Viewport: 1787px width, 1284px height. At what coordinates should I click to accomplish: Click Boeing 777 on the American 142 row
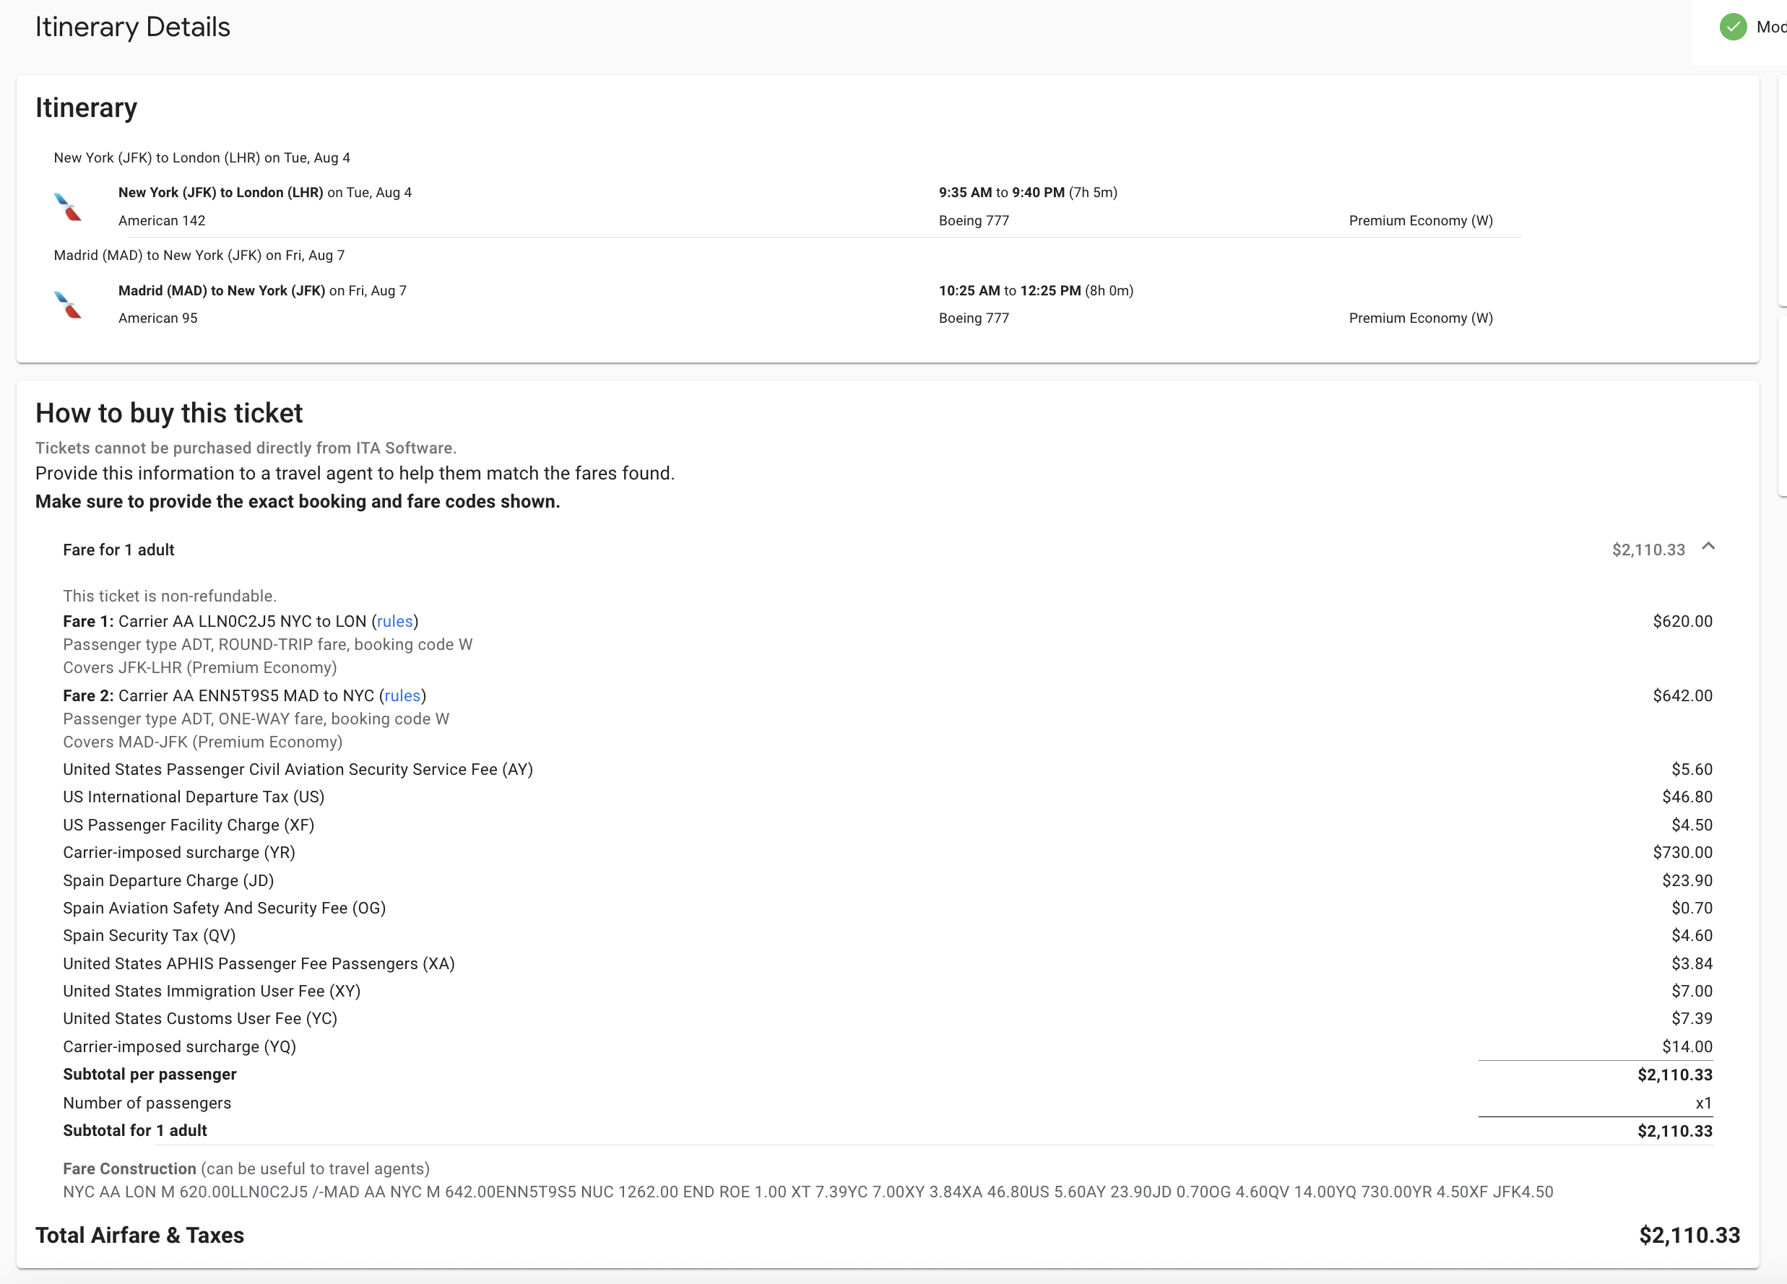coord(974,220)
